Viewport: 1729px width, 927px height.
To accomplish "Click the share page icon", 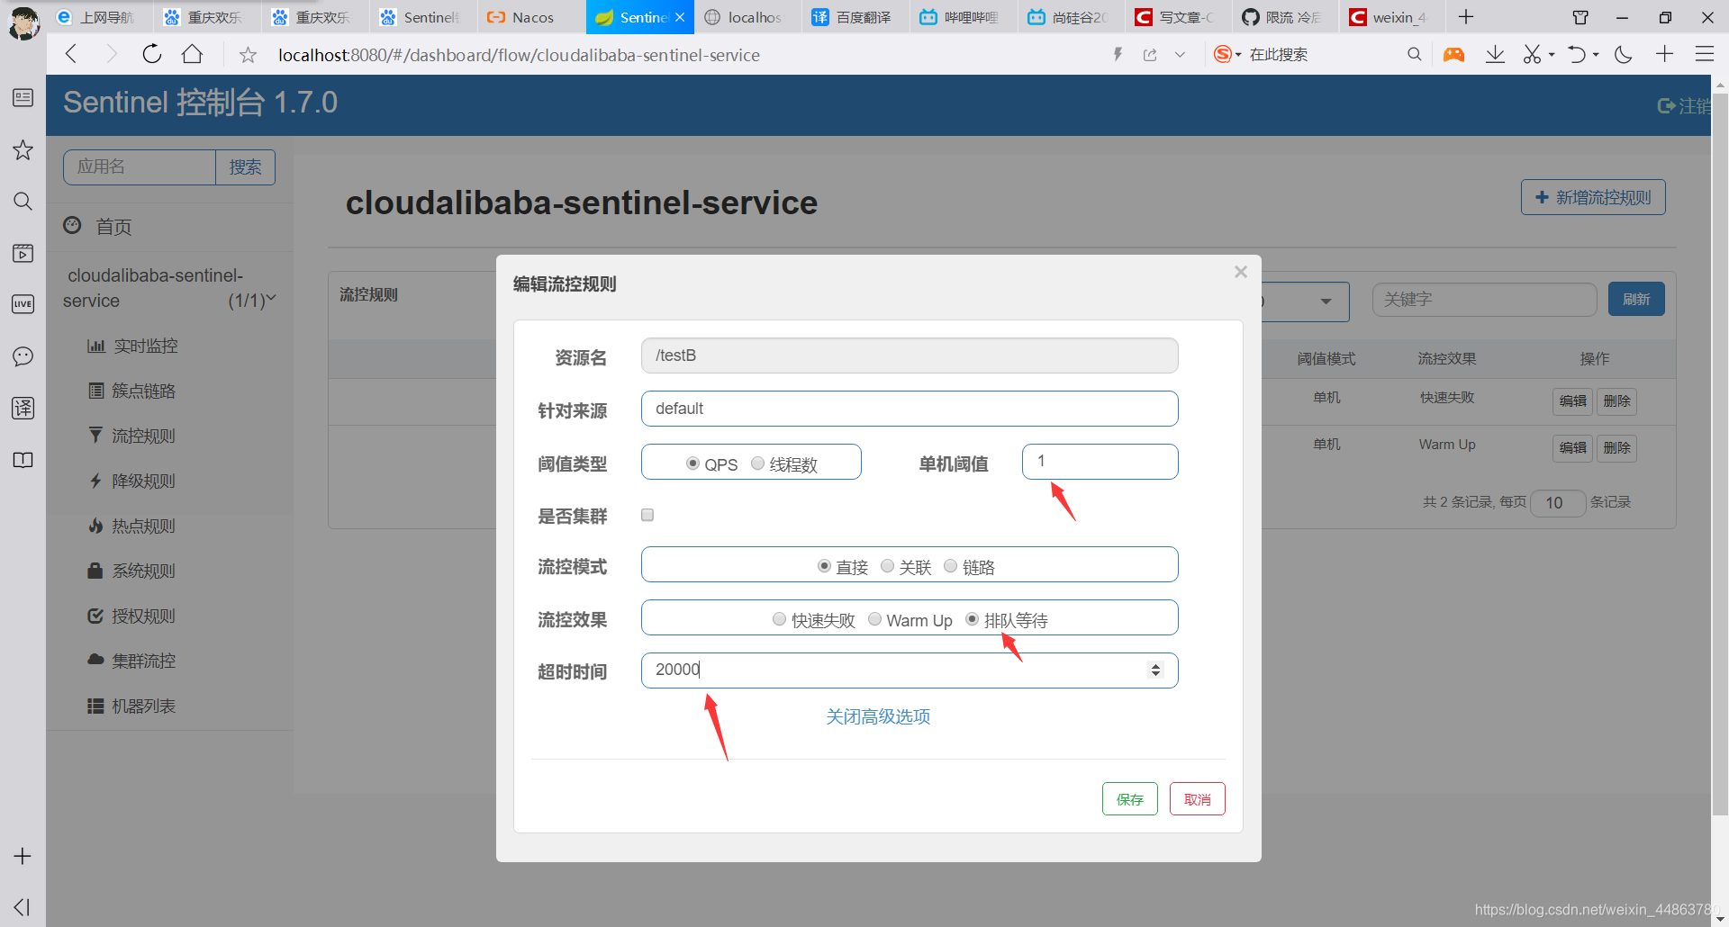I will [1150, 55].
